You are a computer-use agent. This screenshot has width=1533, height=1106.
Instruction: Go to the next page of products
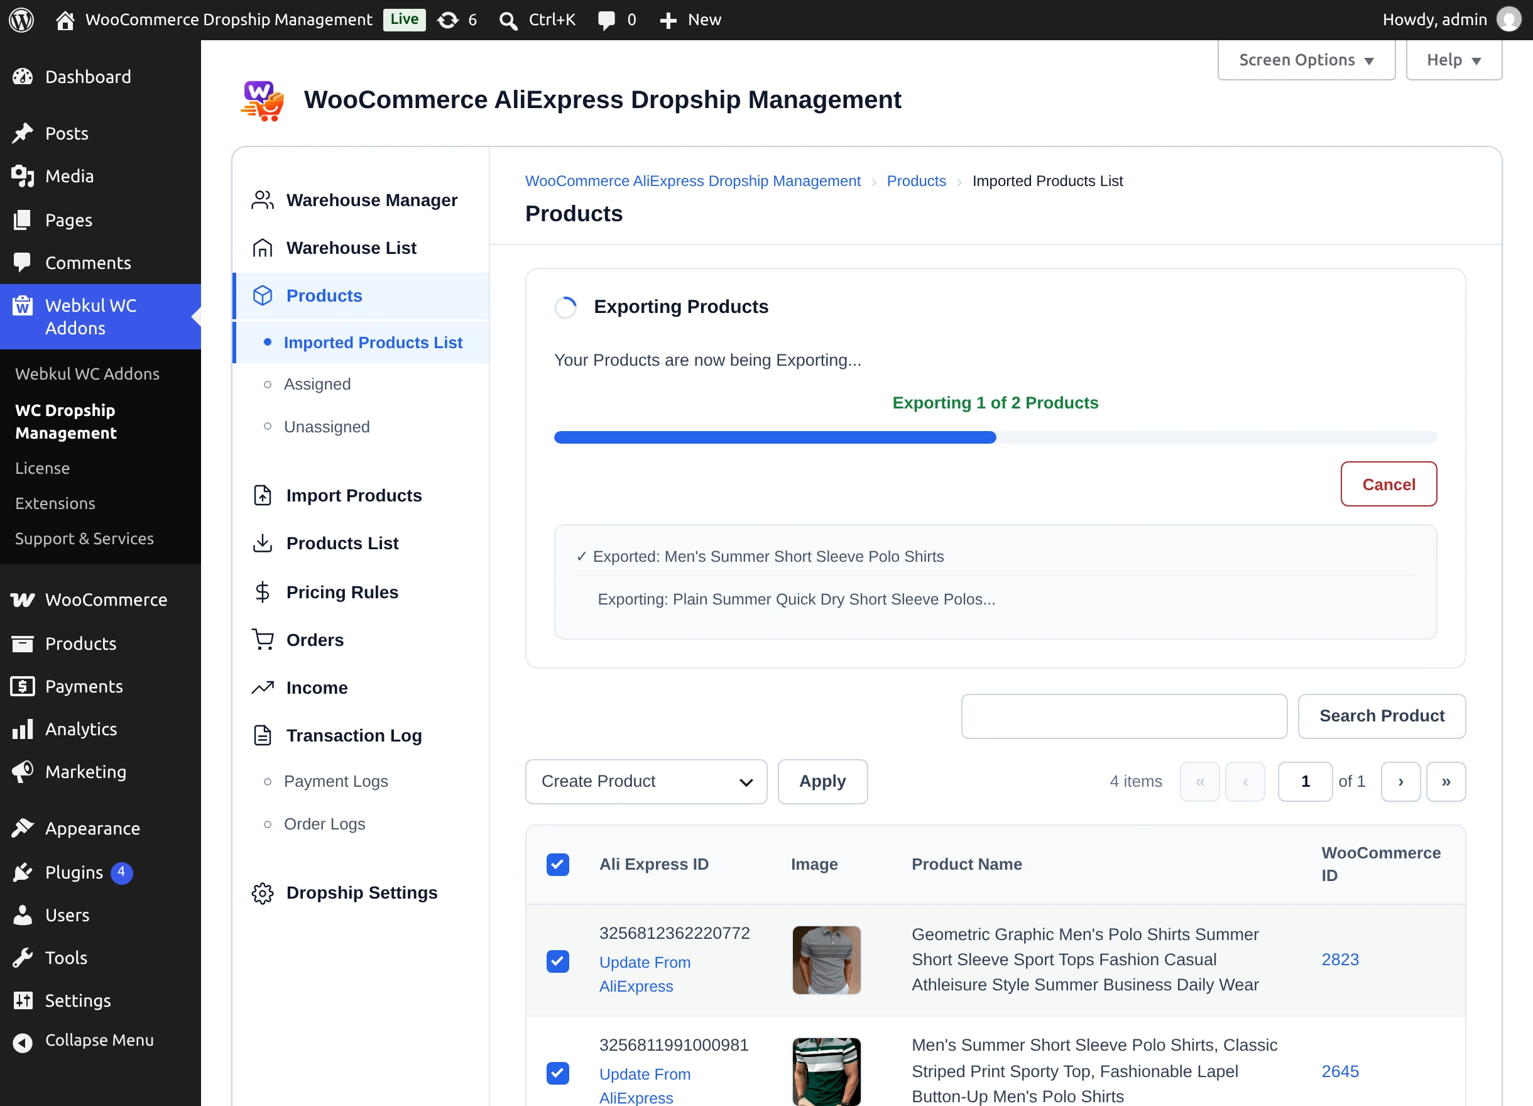pyautogui.click(x=1400, y=782)
